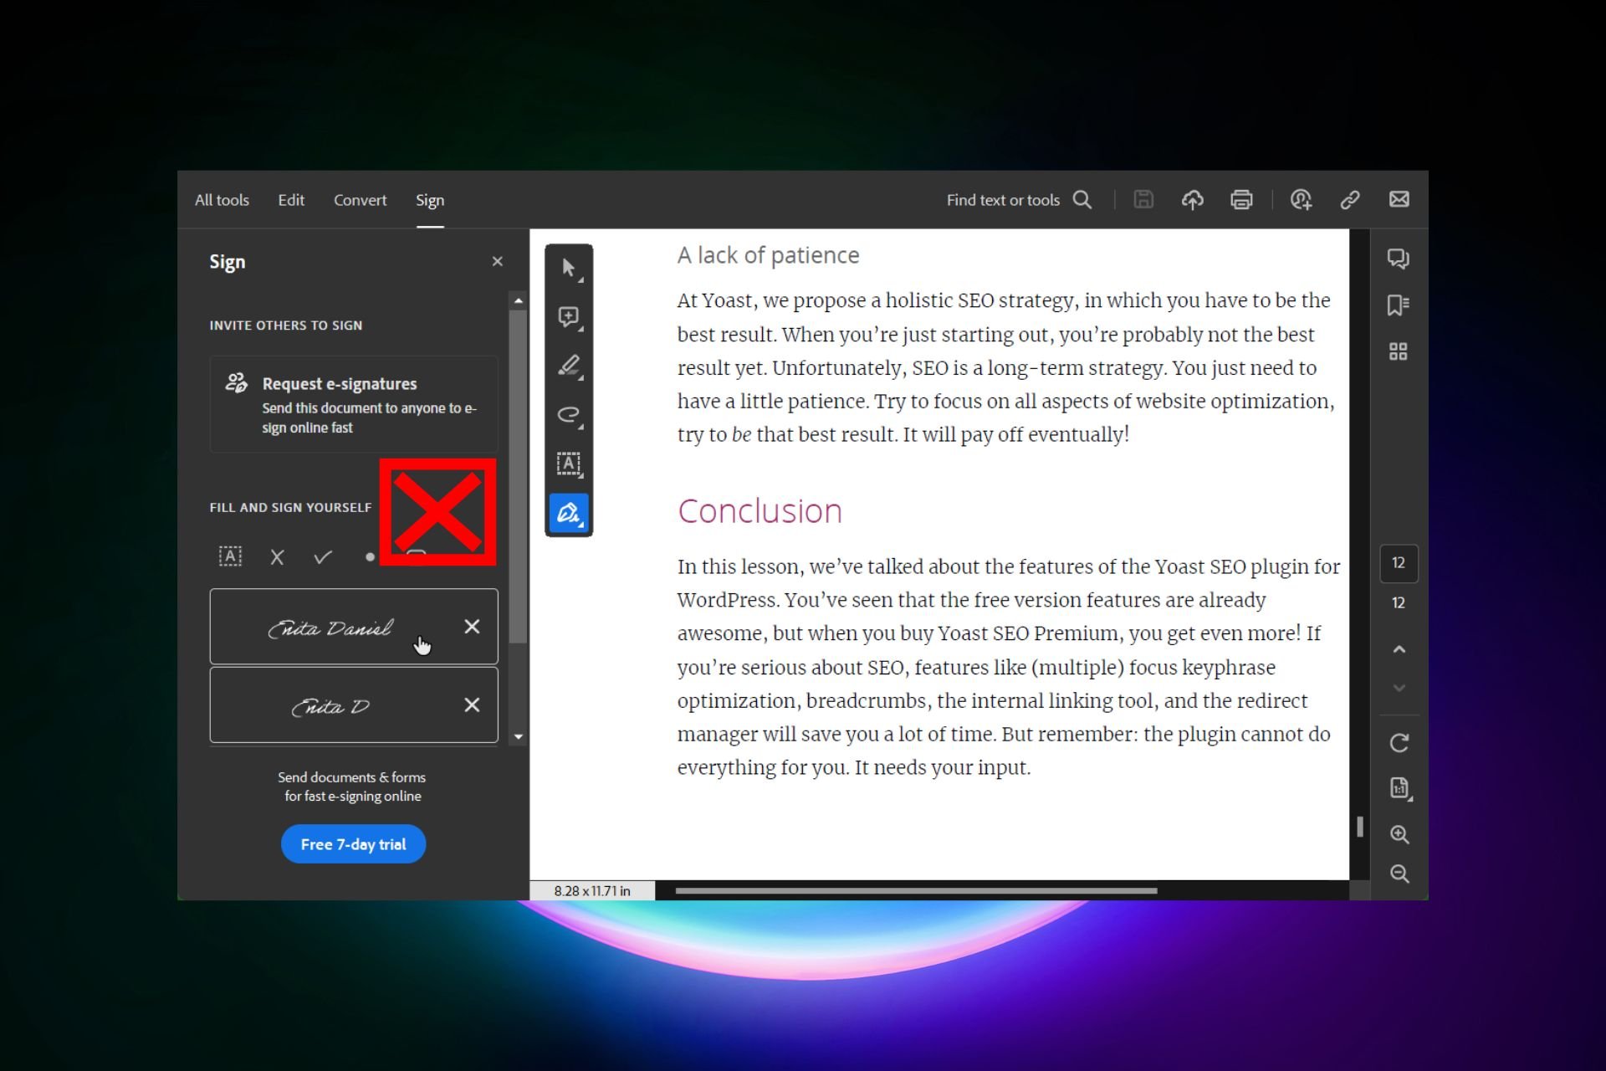Viewport: 1606px width, 1071px height.
Task: Open the comments pane
Action: [x=1399, y=259]
